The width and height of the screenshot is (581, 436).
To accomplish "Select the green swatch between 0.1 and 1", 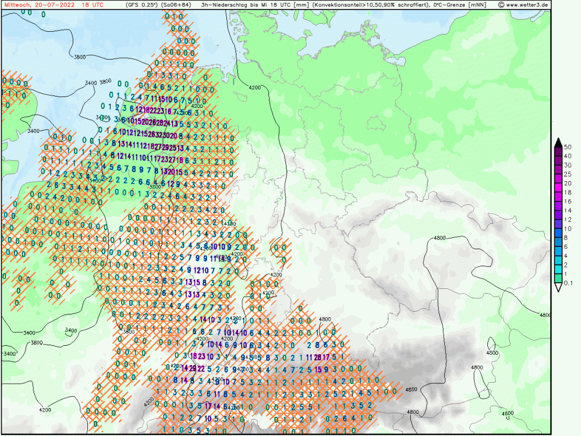I will click(558, 279).
